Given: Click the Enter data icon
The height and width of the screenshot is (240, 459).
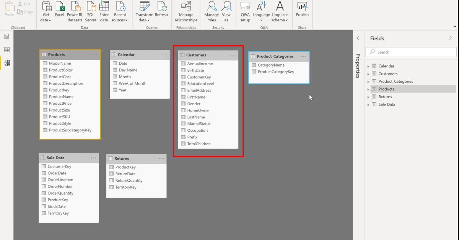Looking at the screenshot, I should tap(104, 11).
